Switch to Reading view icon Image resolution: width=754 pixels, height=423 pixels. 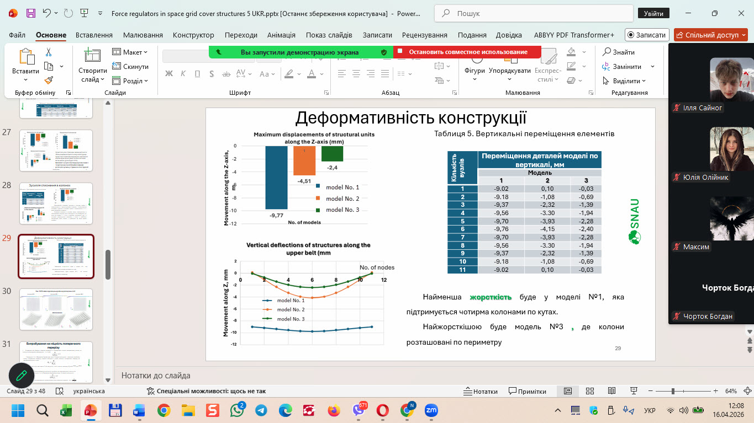(611, 391)
